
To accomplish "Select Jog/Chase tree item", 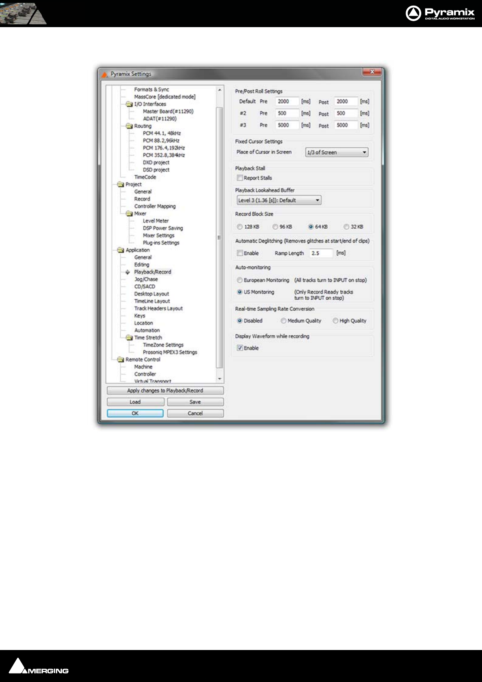I will point(146,279).
